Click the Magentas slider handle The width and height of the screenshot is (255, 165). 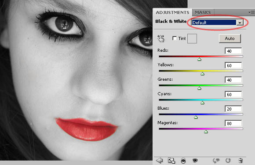coord(206,132)
